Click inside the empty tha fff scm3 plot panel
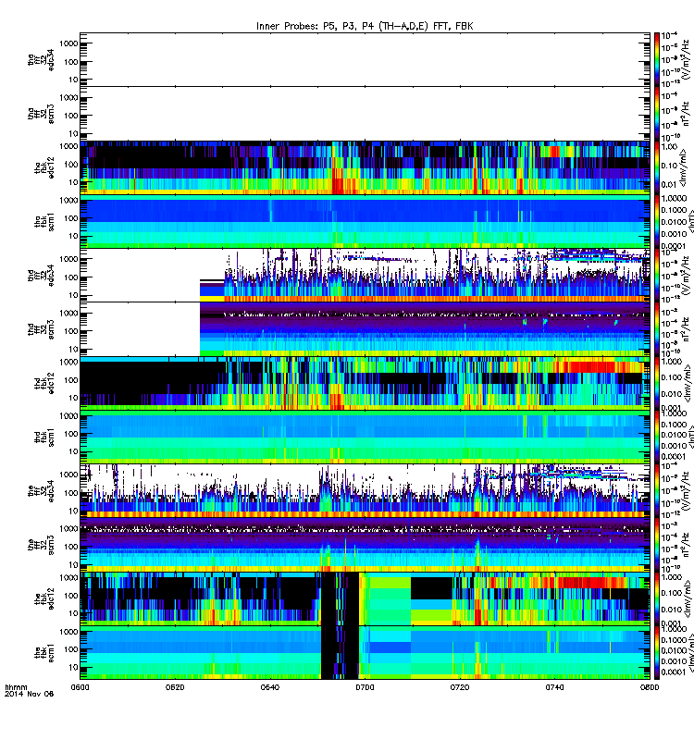The width and height of the screenshot is (694, 740). [365, 114]
